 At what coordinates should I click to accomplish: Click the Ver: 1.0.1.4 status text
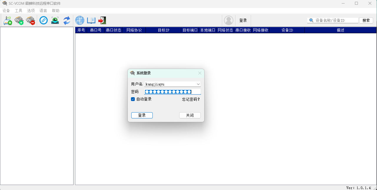358,188
